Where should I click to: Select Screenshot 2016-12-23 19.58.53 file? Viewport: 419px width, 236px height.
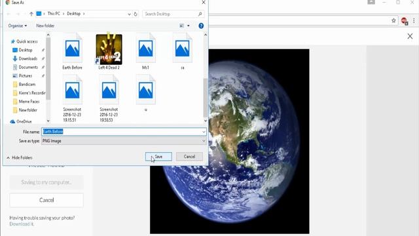click(x=109, y=98)
